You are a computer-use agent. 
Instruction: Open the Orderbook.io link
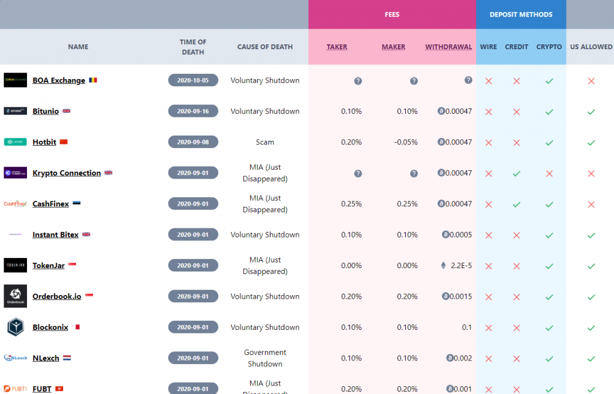[x=57, y=296]
